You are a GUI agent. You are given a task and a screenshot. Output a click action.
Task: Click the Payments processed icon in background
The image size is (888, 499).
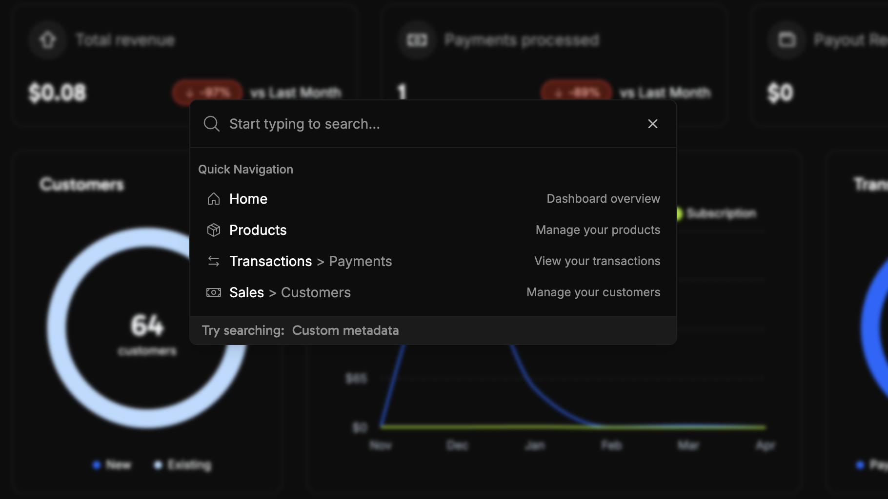[x=417, y=40]
